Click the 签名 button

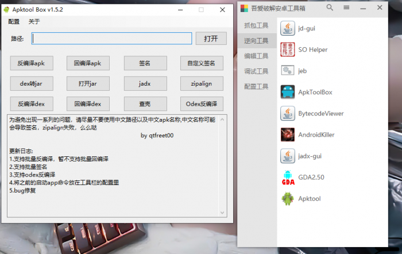(x=145, y=63)
